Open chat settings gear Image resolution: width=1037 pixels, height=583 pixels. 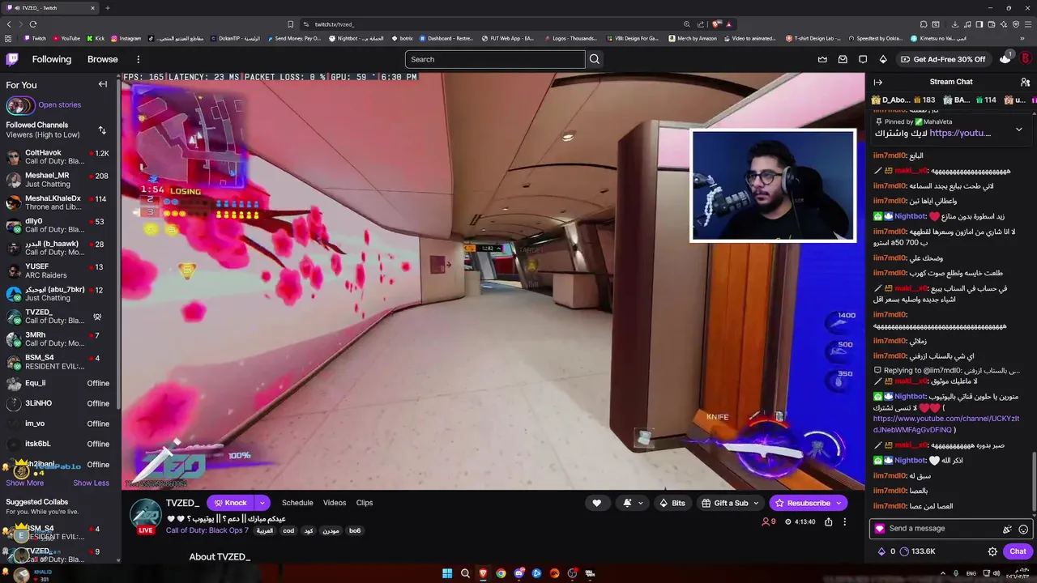992,551
